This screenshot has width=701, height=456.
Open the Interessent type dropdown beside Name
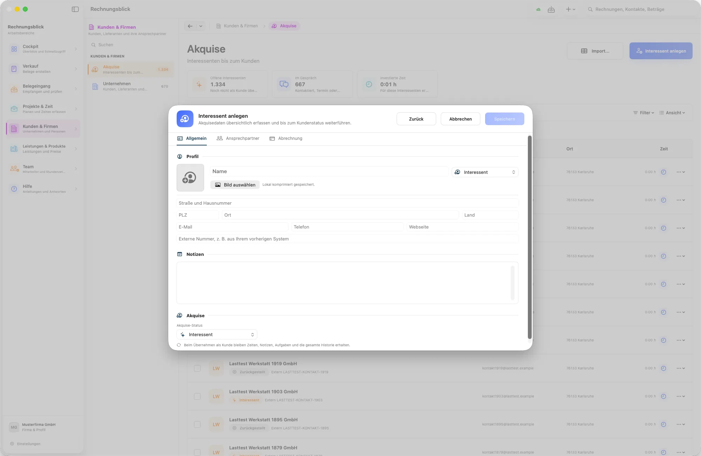pyautogui.click(x=485, y=172)
